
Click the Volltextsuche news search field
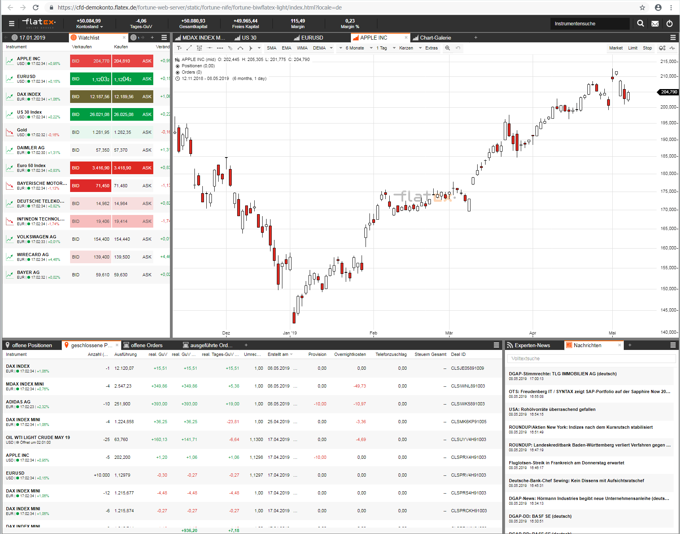pyautogui.click(x=591, y=359)
